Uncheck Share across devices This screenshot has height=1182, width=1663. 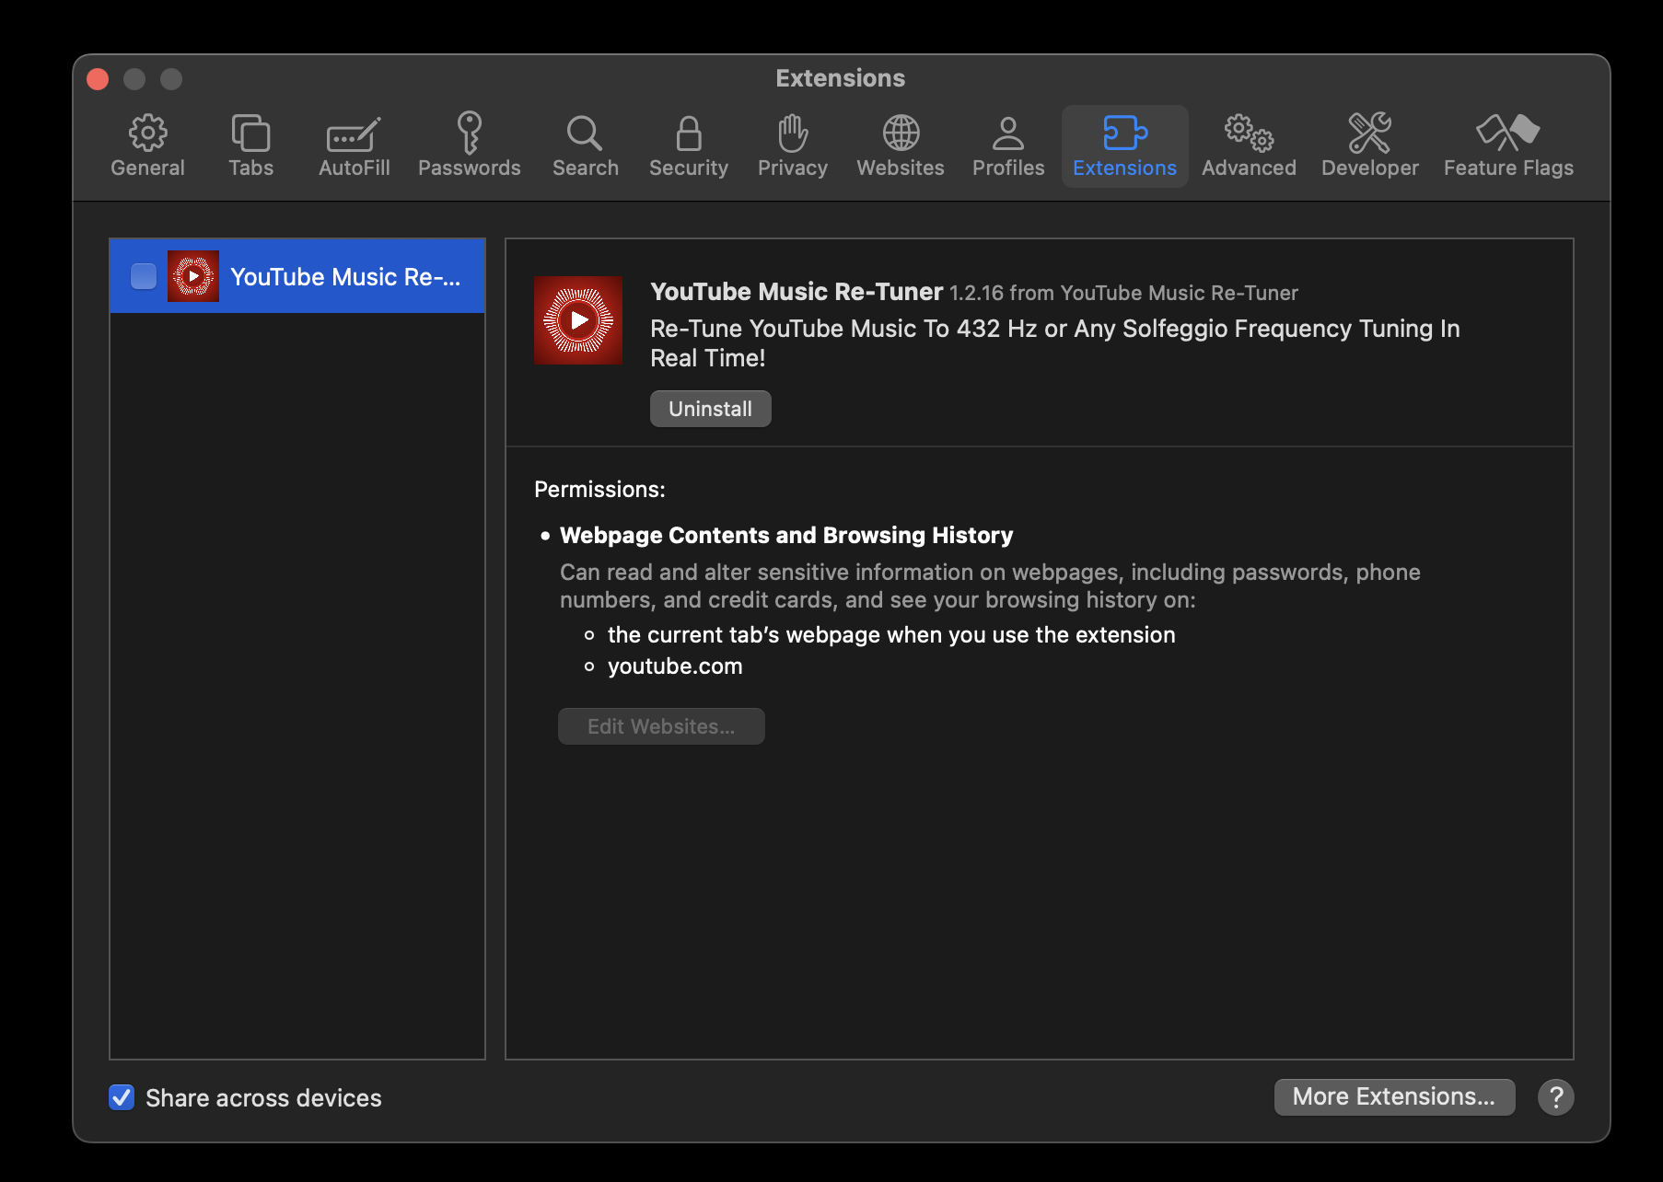click(x=122, y=1097)
